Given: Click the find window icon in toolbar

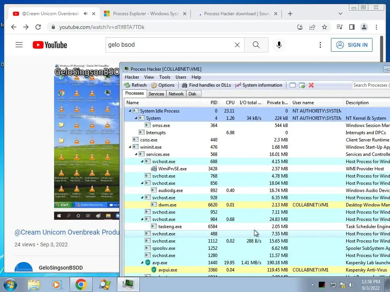Looking at the screenshot, I should [x=293, y=85].
